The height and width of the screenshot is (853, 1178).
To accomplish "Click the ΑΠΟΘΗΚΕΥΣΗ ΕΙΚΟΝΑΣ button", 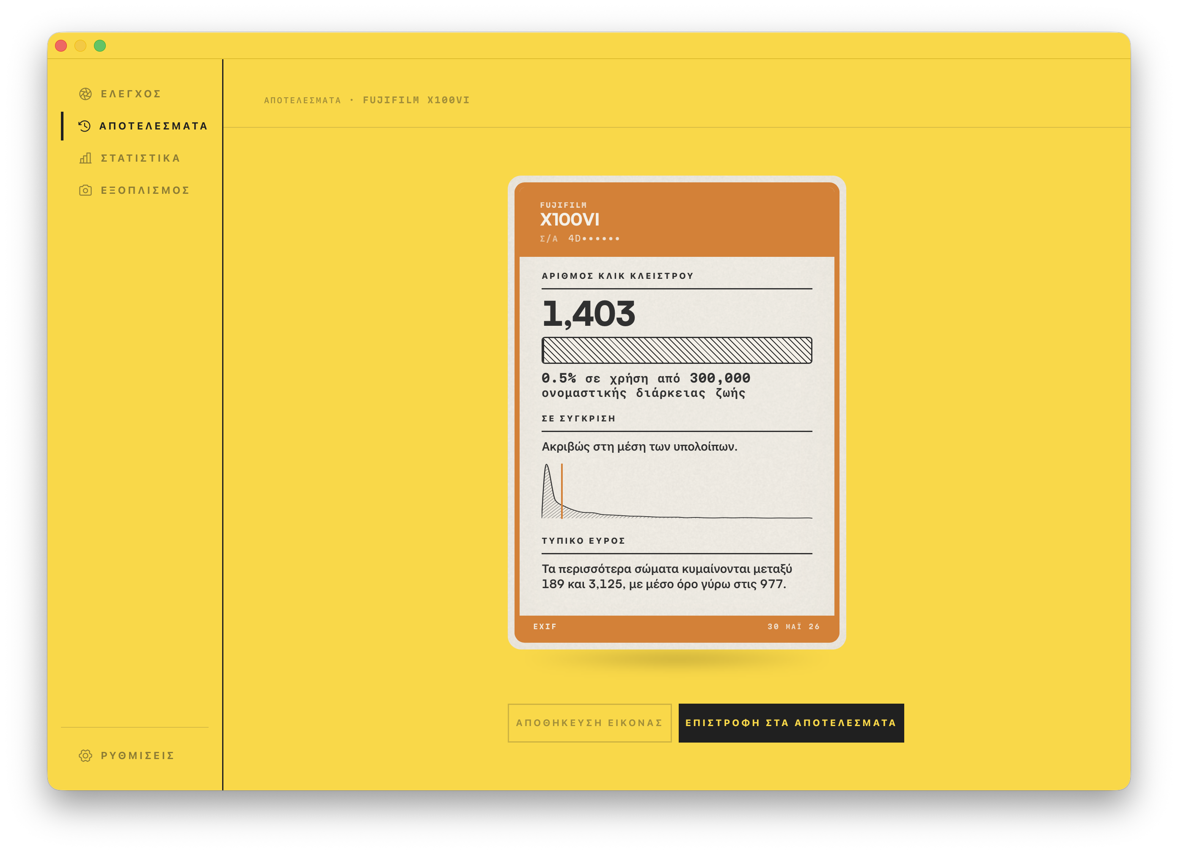I will click(589, 723).
